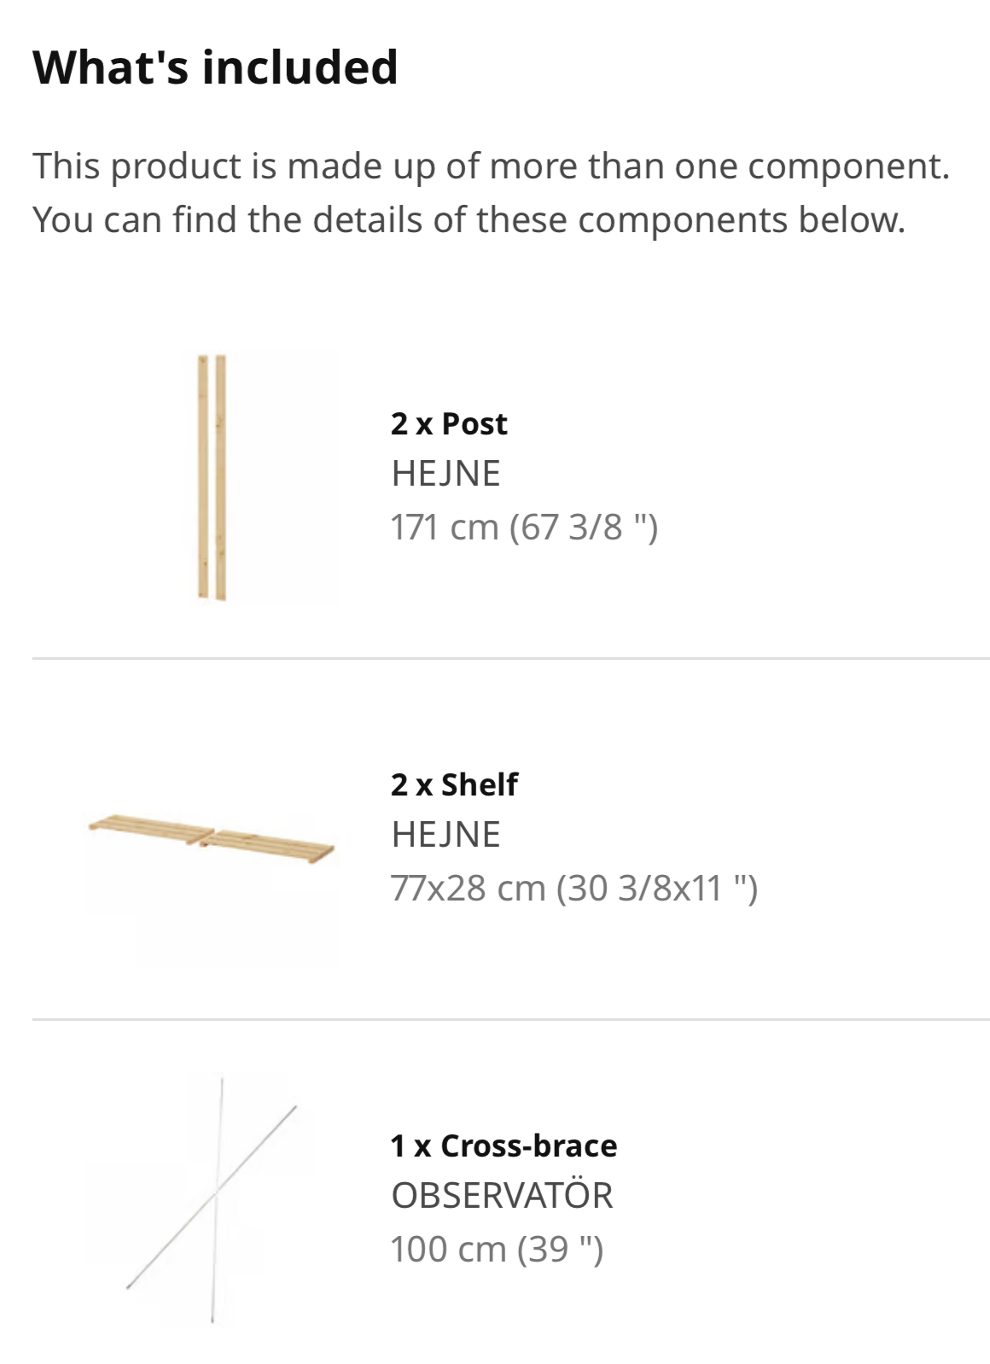990x1364 pixels.
Task: Select the '2 x Post' title
Action: [449, 423]
